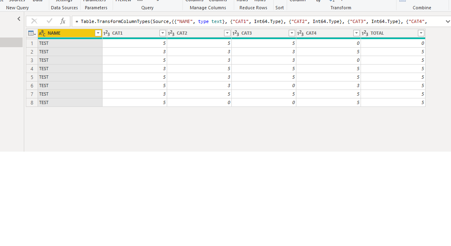Image resolution: width=451 pixels, height=246 pixels.
Task: Open the CAT2 column filter dropdown
Action: click(x=227, y=33)
